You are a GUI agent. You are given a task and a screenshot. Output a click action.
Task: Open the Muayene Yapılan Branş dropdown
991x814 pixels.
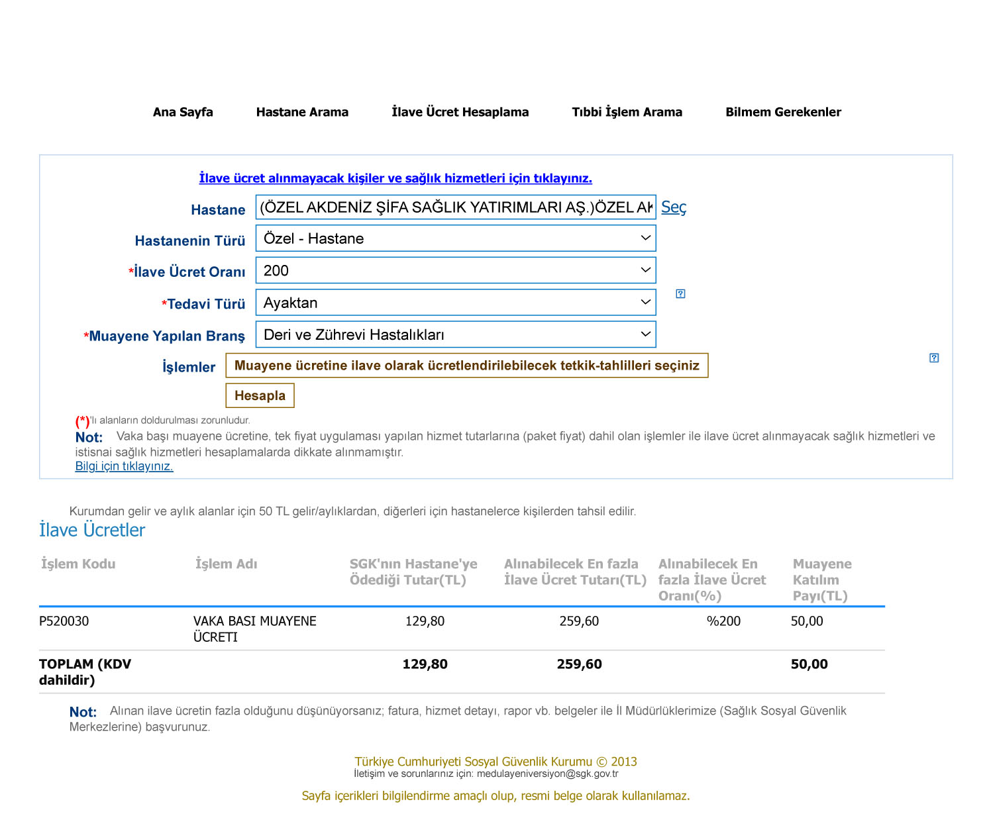[455, 334]
